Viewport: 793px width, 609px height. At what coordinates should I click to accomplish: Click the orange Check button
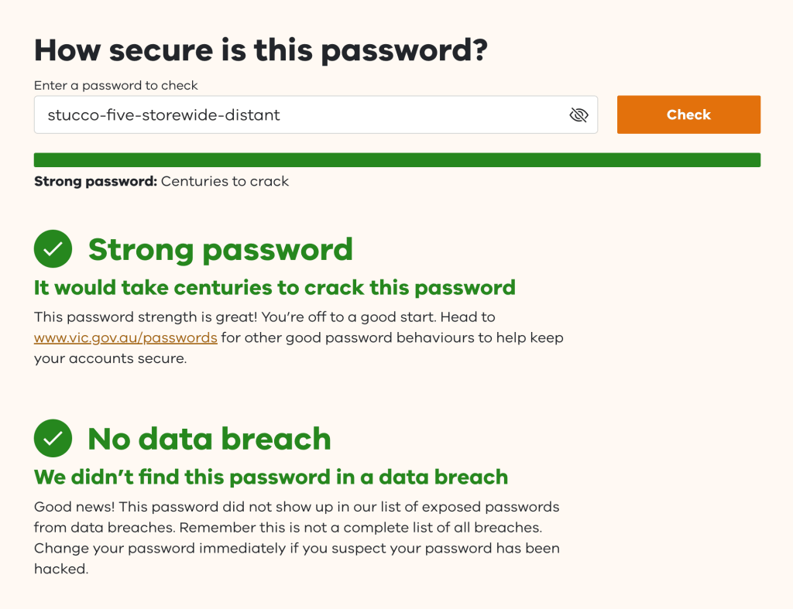coord(688,115)
